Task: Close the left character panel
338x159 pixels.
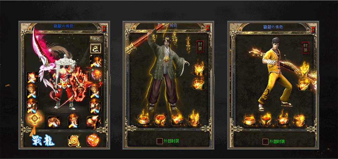Action: click(104, 28)
